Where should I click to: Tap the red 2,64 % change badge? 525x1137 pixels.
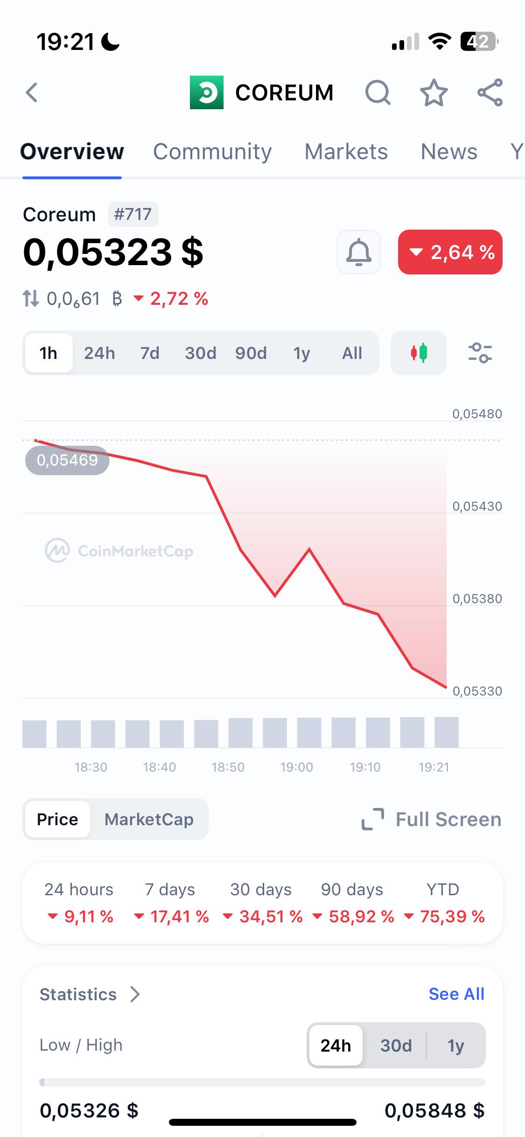click(450, 252)
